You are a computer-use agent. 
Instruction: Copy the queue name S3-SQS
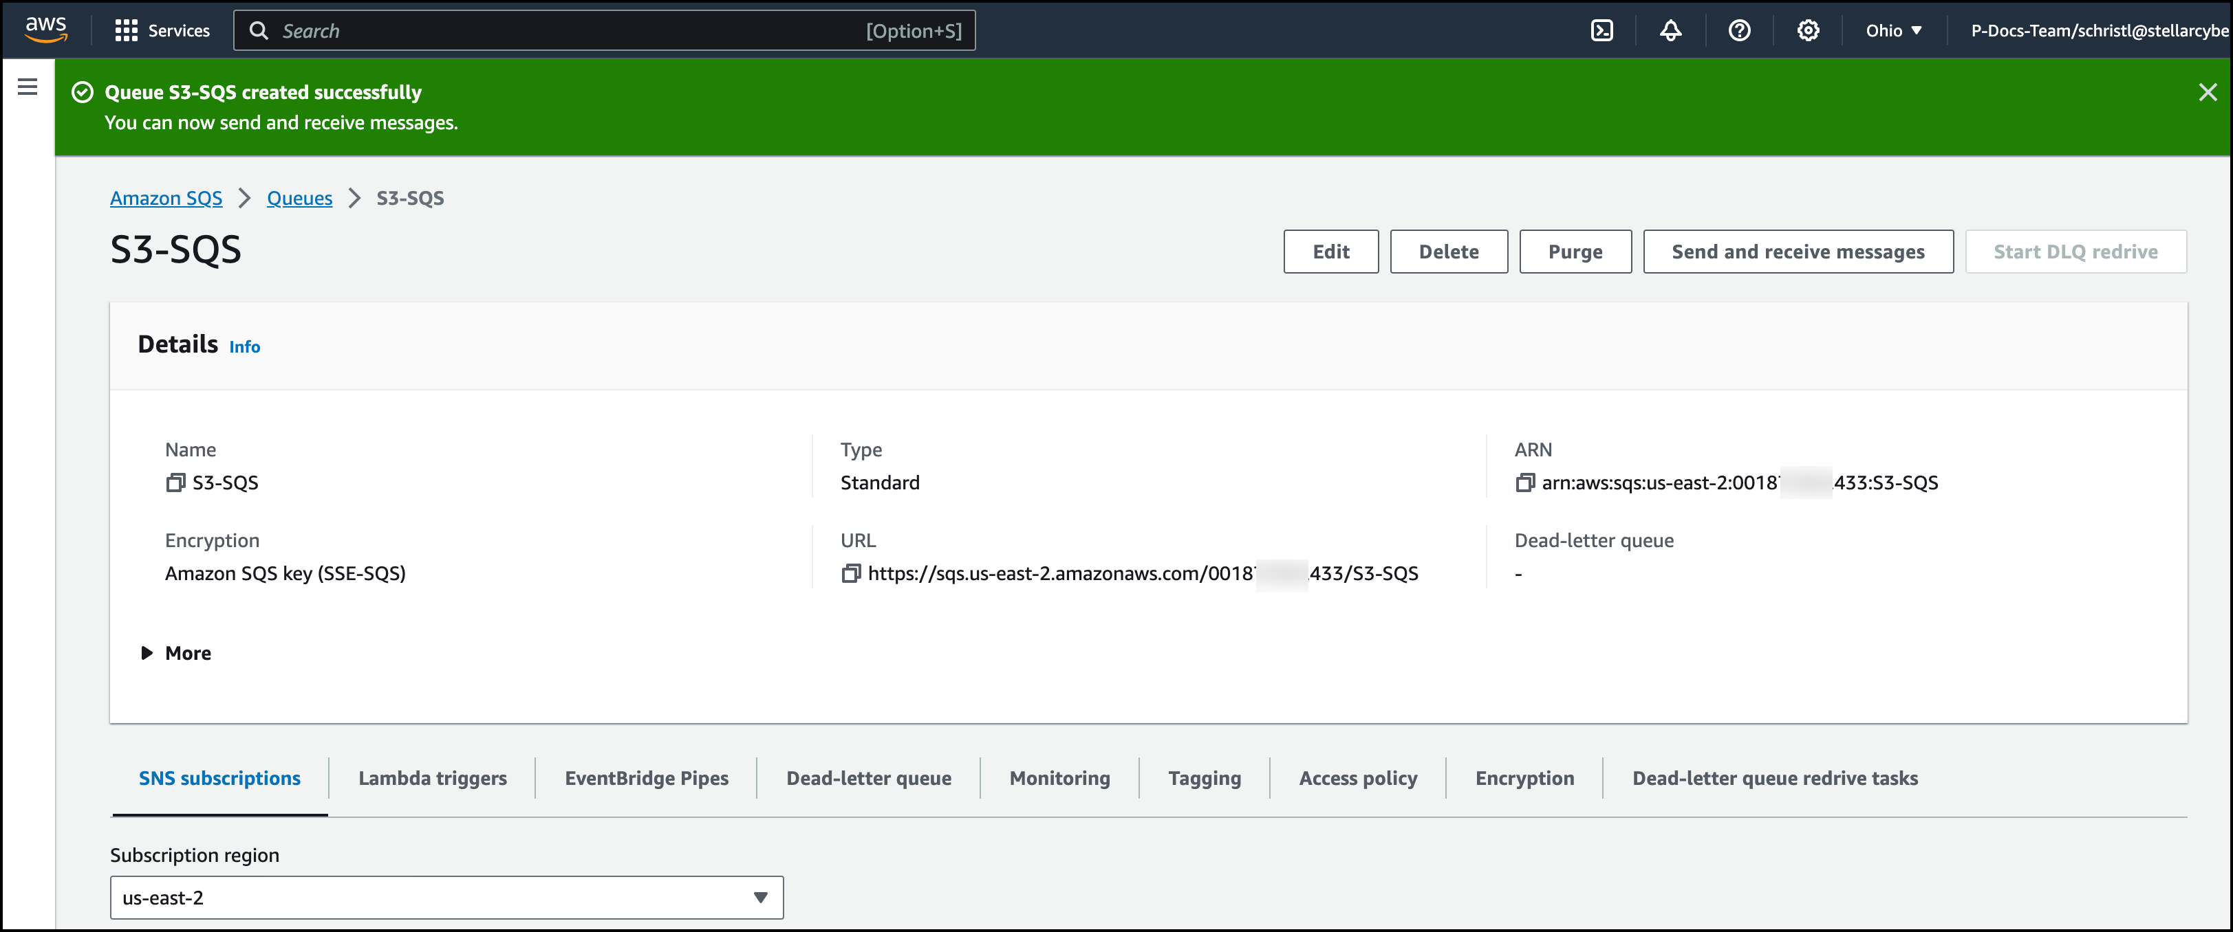pyautogui.click(x=175, y=482)
